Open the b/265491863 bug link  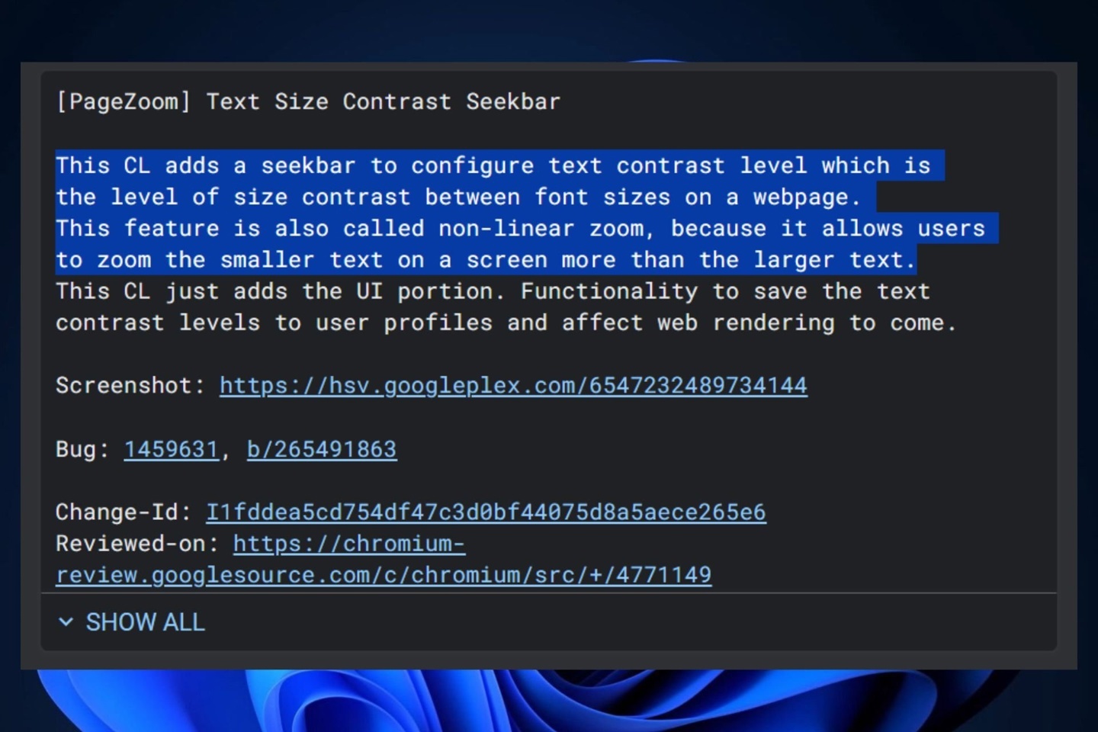pos(321,449)
